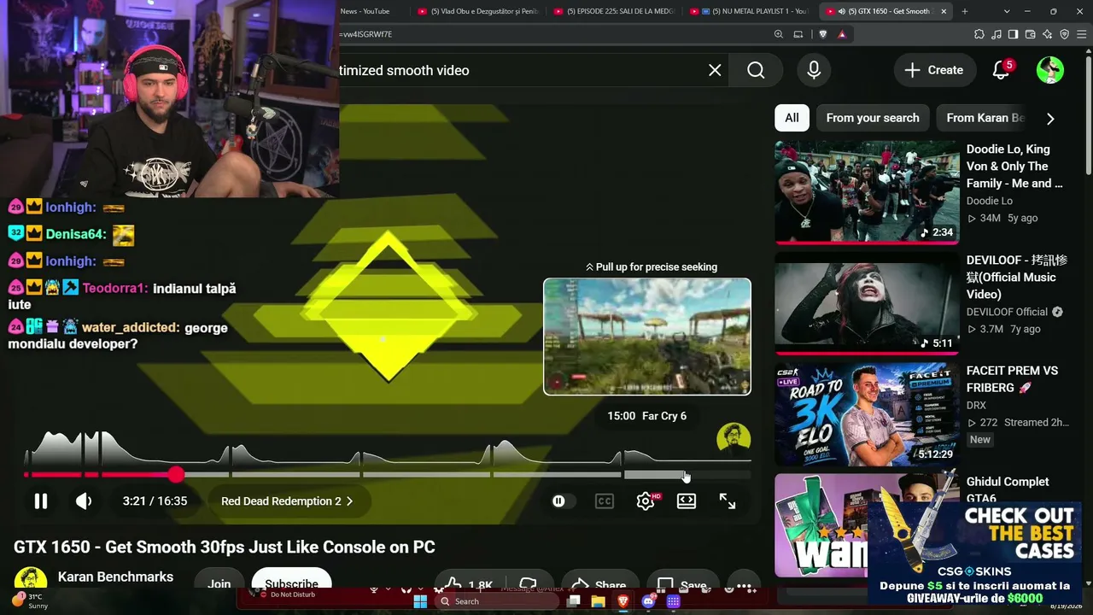
Task: Switch to theater mode
Action: point(687,501)
